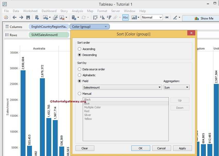Viewport: 219px width, 156px height.
Task: Toggle the Abc mark labels icon
Action: click(x=125, y=17)
